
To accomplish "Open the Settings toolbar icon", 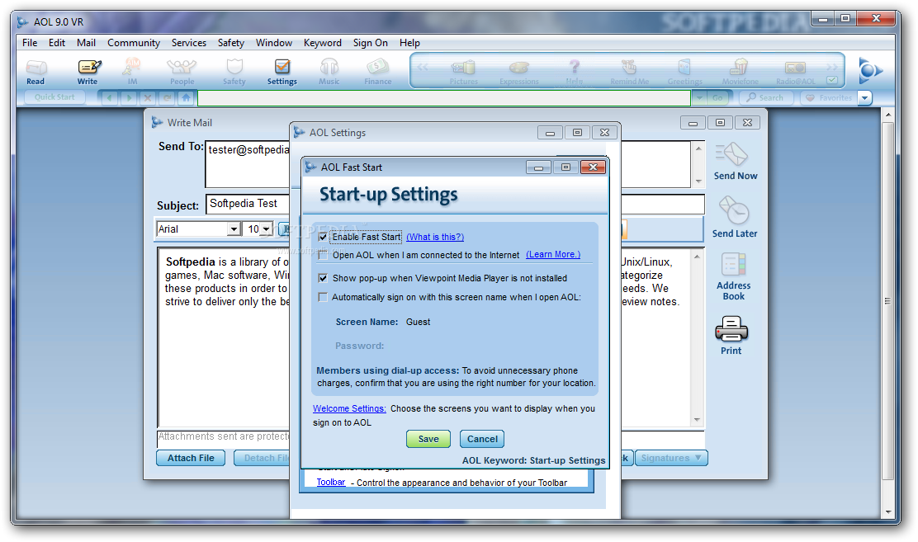I will (x=282, y=72).
